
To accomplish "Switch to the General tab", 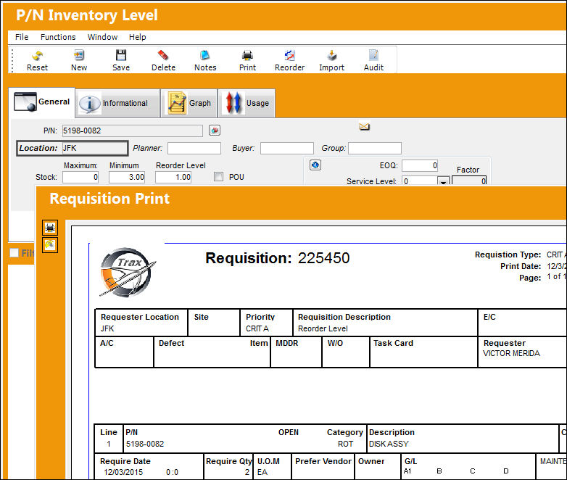I will [41, 102].
